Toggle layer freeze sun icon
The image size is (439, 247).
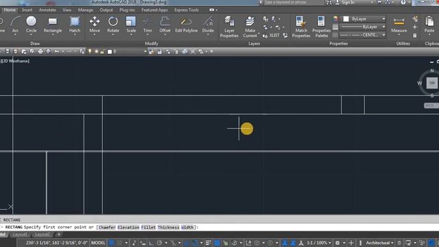[96, 51]
